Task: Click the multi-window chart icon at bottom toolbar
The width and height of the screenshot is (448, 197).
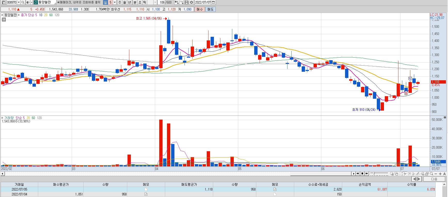Action: pyautogui.click(x=427, y=174)
